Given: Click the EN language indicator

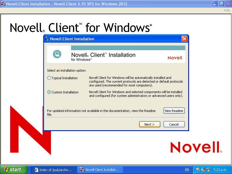Looking at the screenshot, I should (x=187, y=170).
